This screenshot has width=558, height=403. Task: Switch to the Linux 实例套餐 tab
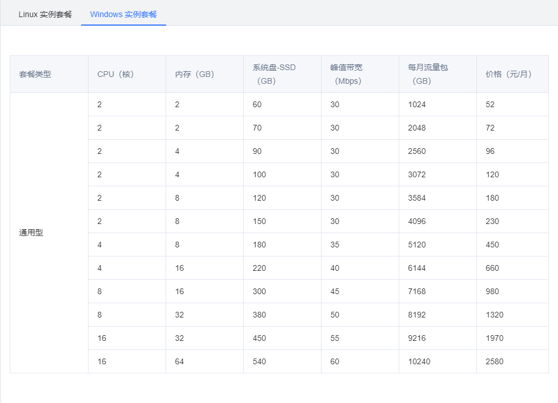point(45,14)
